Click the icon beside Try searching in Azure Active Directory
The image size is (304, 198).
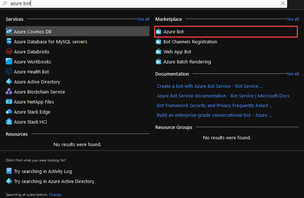pyautogui.click(x=9, y=181)
